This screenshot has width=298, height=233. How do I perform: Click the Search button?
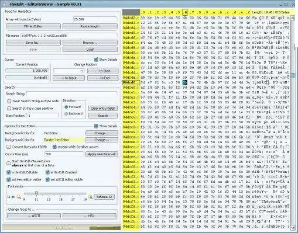103,116
